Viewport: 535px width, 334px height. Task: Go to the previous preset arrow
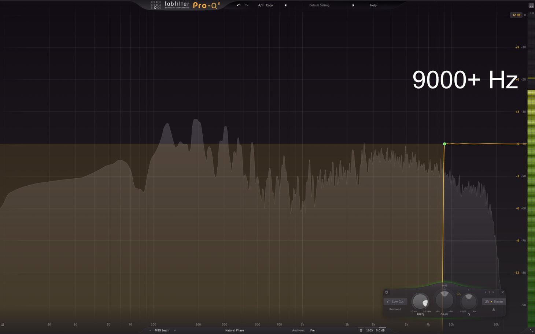click(285, 5)
